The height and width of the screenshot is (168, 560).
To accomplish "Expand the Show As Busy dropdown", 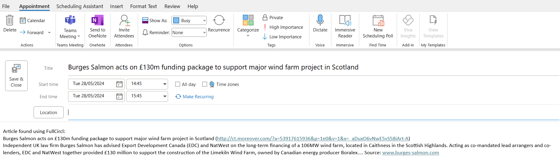I will point(189,20).
